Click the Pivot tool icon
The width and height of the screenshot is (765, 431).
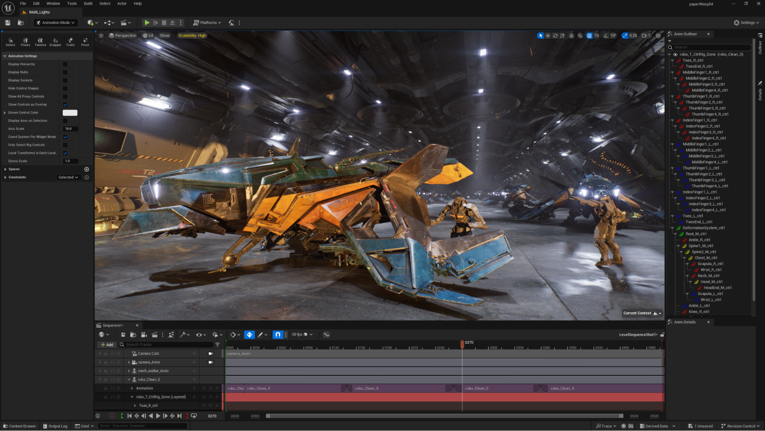point(85,42)
